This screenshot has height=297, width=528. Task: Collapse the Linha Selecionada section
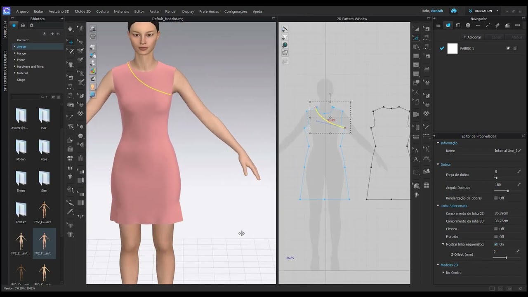click(438, 206)
